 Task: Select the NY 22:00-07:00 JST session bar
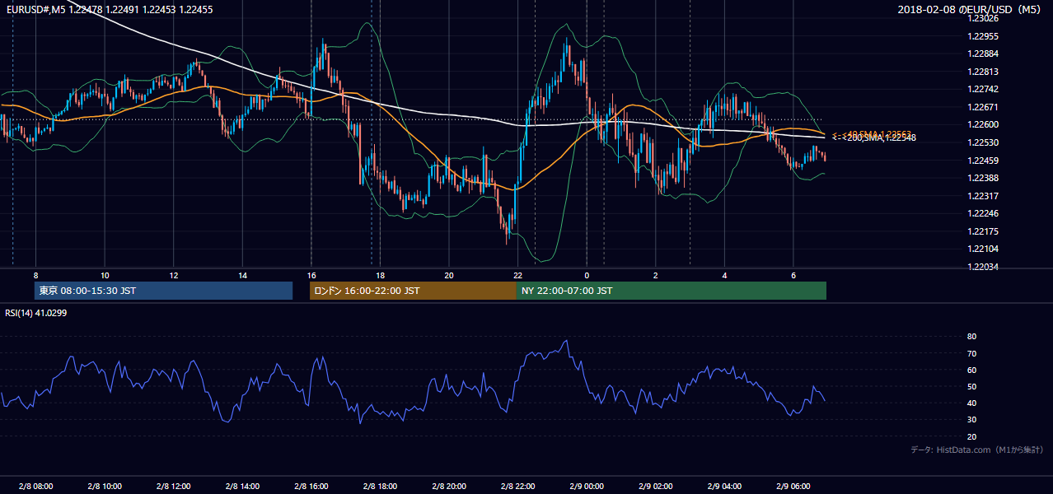pyautogui.click(x=672, y=291)
